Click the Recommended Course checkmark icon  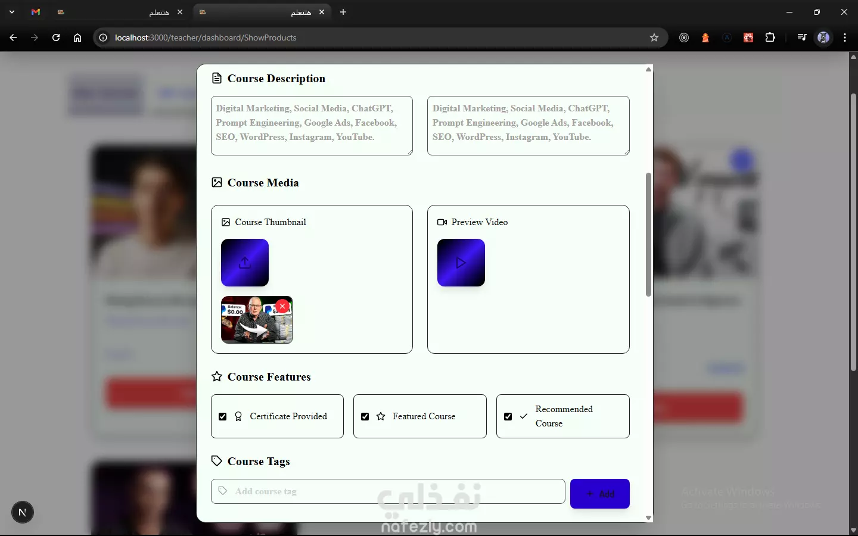[x=524, y=416]
